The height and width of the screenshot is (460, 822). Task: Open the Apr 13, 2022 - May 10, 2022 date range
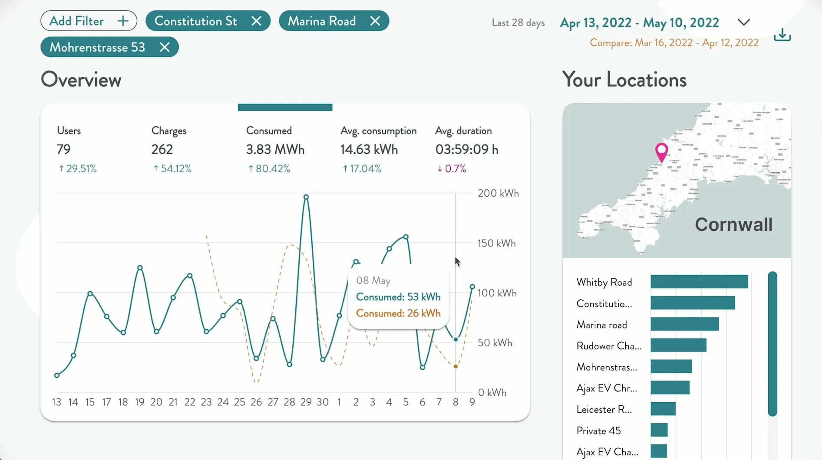(x=639, y=23)
